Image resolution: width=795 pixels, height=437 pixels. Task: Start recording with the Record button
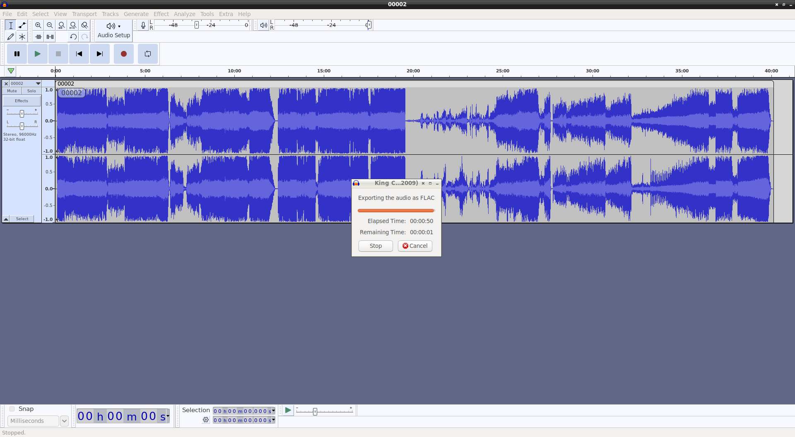(124, 54)
